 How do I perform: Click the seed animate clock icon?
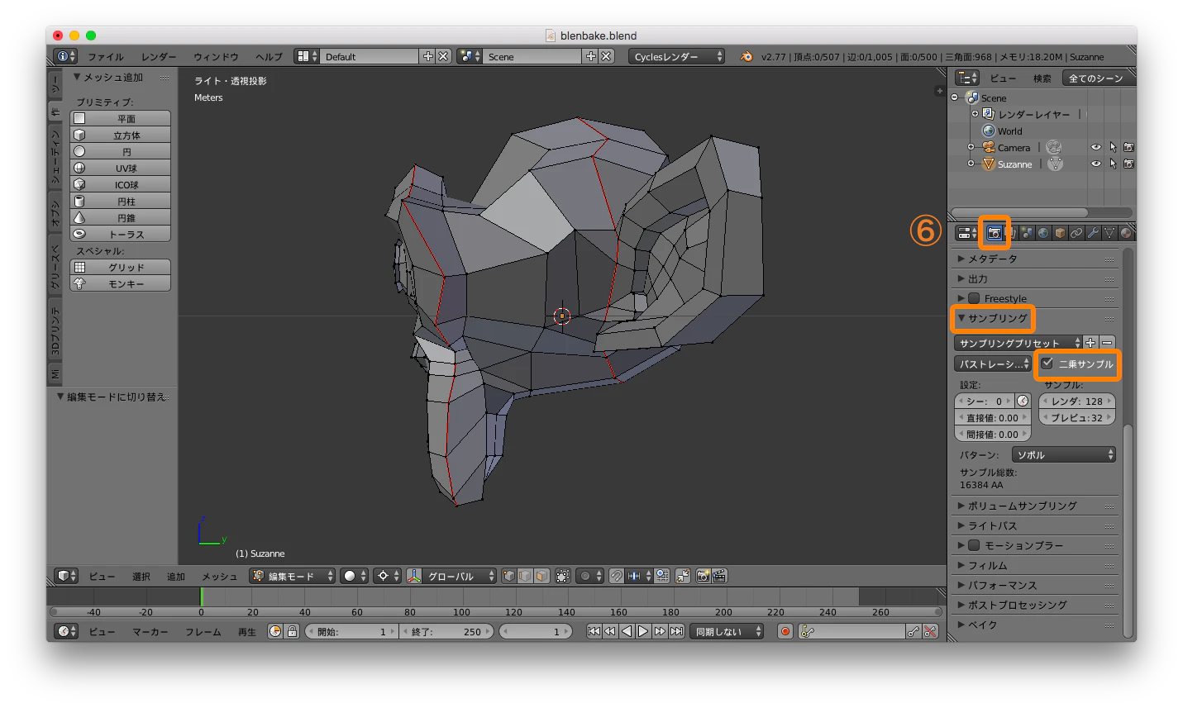pos(1023,401)
